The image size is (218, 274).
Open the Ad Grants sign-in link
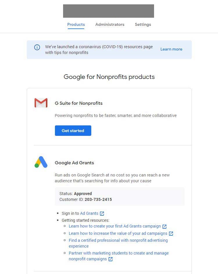89,213
